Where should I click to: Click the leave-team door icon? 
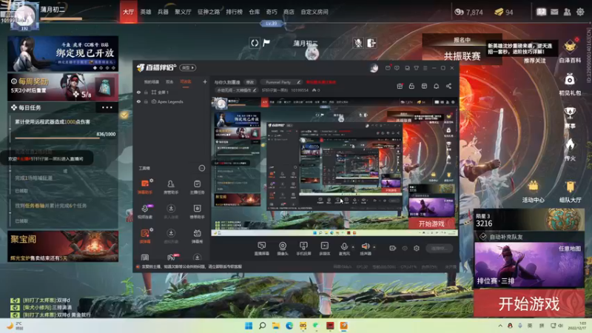click(x=371, y=43)
